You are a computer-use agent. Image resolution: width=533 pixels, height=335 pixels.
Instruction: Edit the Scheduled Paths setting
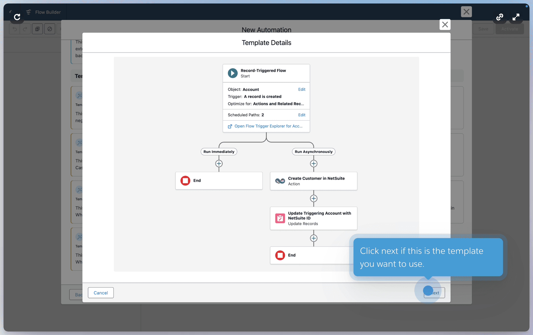point(302,115)
